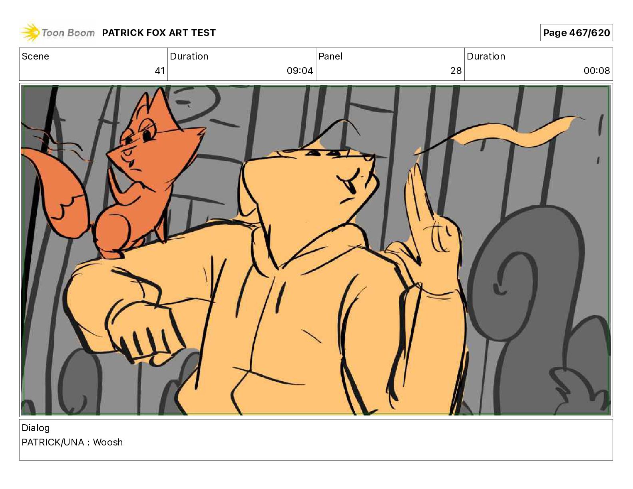Select the PATRICK FOX ART TEST title

159,33
